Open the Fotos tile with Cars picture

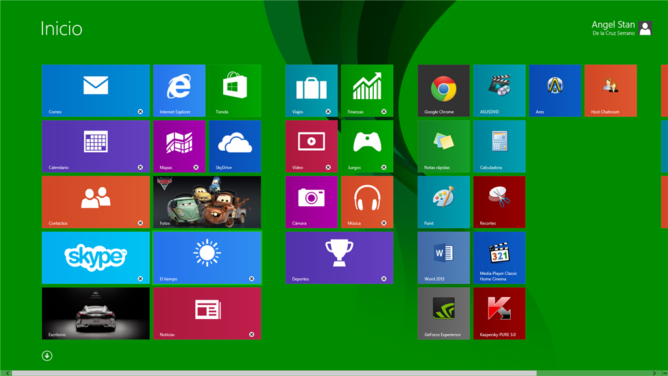pos(207,202)
